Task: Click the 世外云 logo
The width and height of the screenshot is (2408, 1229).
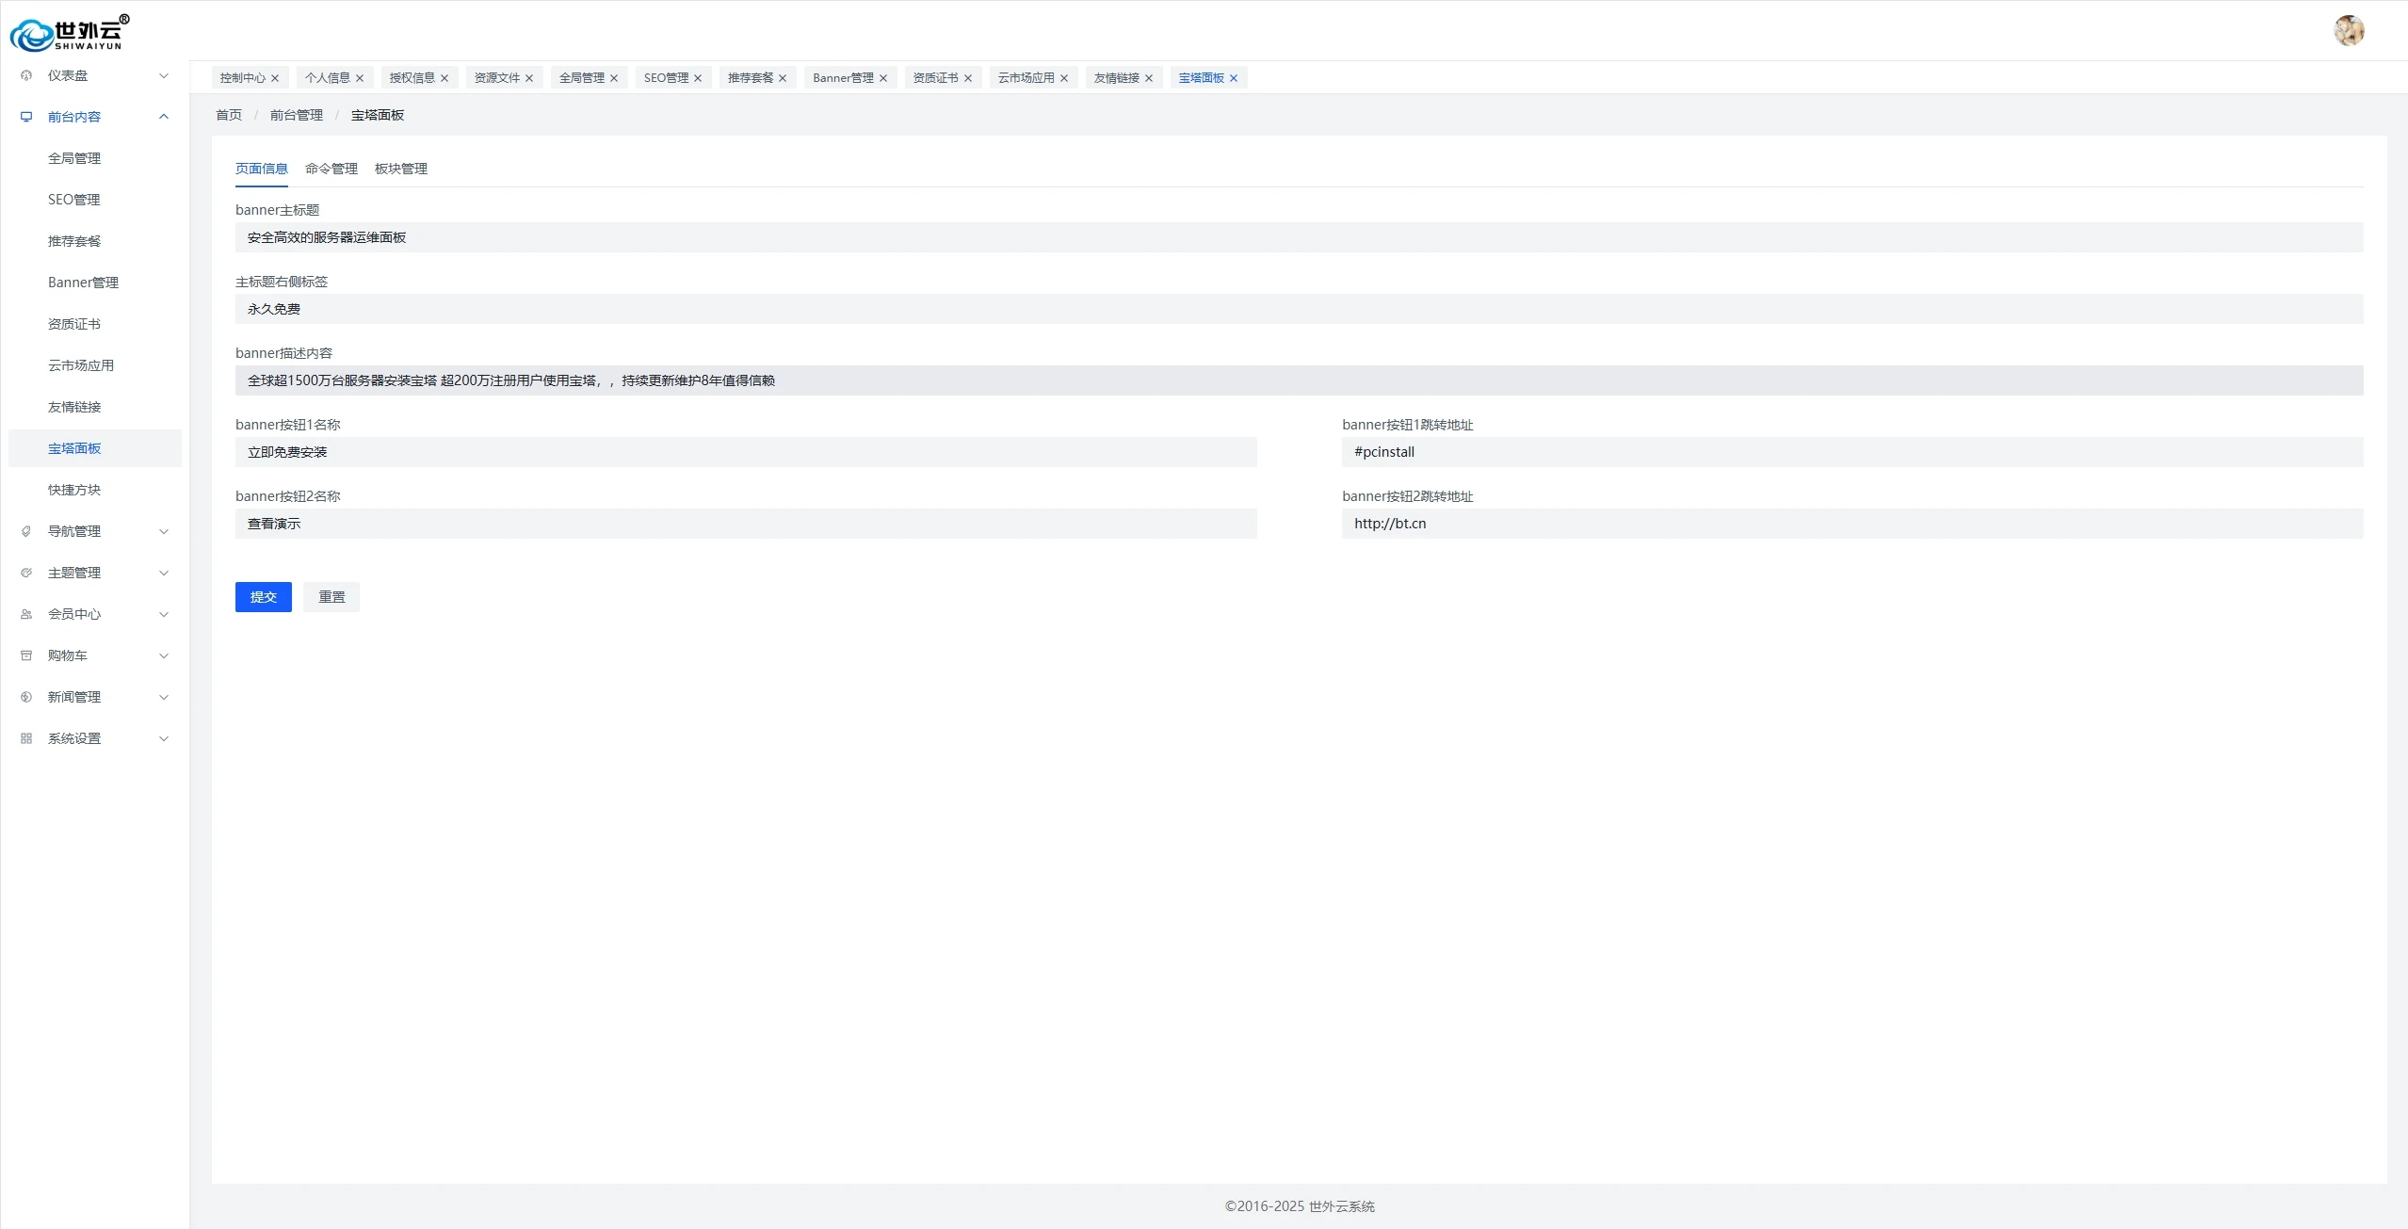Action: tap(69, 33)
